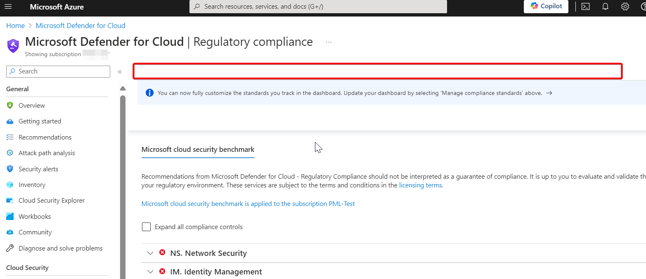Image resolution: width=646 pixels, height=279 pixels.
Task: Select the Microsoft cloud security benchmark tab
Action: [198, 149]
